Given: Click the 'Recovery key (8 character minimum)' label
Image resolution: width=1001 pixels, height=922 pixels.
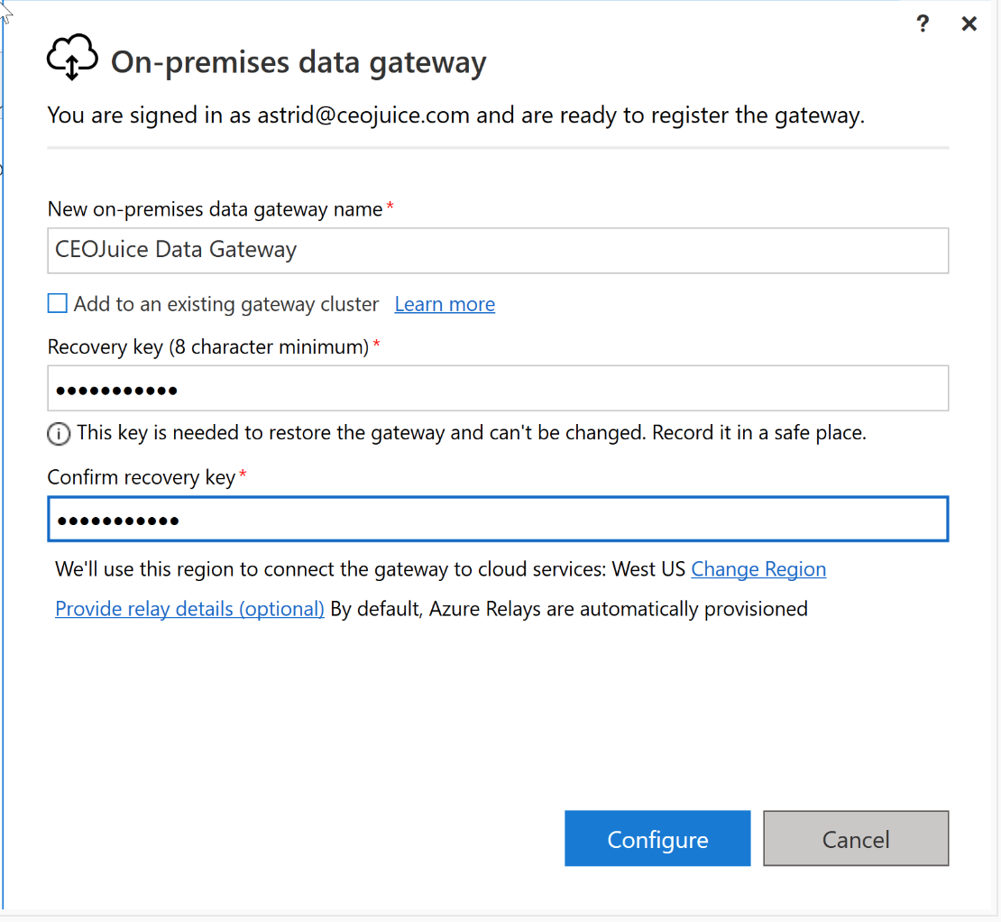Looking at the screenshot, I should pyautogui.click(x=208, y=346).
